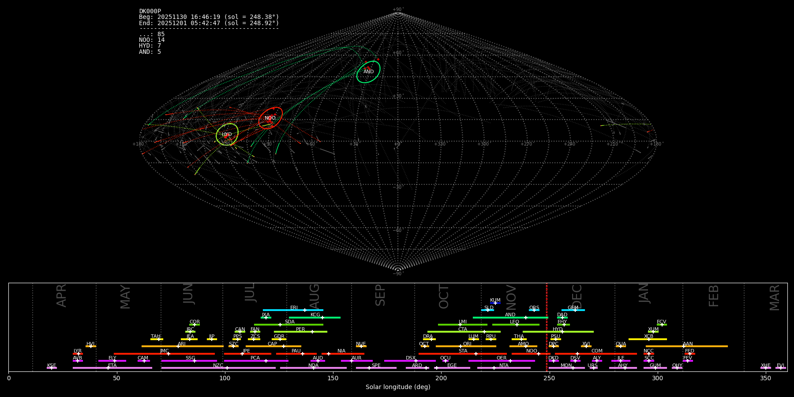This screenshot has width=794, height=397.
Task: Click the AUG month label in the timeline
Action: pos(314,297)
